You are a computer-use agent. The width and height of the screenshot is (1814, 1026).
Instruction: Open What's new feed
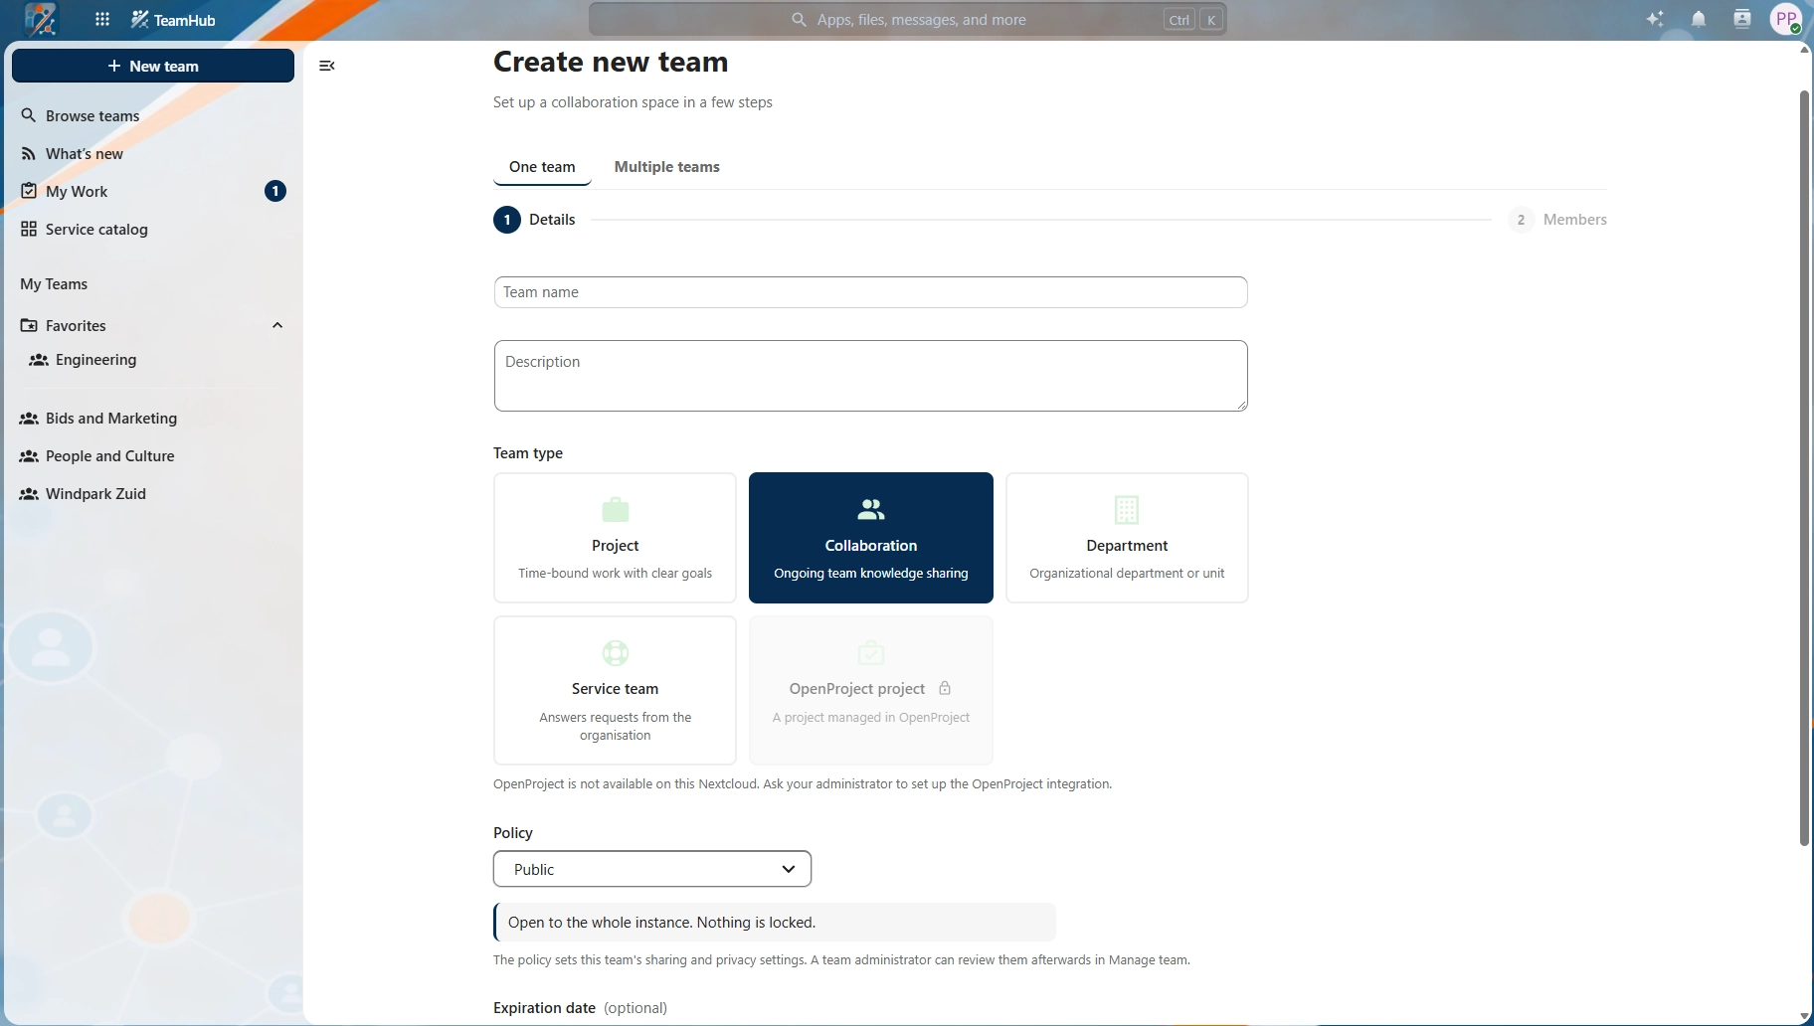coord(153,153)
